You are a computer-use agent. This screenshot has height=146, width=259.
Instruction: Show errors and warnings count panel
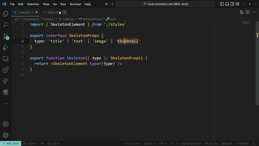click(x=53, y=144)
